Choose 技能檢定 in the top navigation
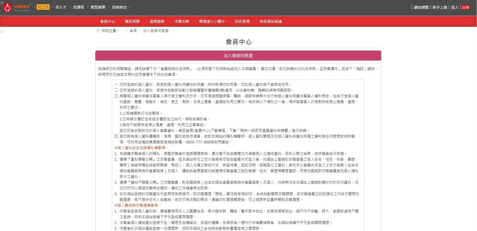Image resolution: width=477 pixels, height=231 pixels. pyautogui.click(x=119, y=8)
